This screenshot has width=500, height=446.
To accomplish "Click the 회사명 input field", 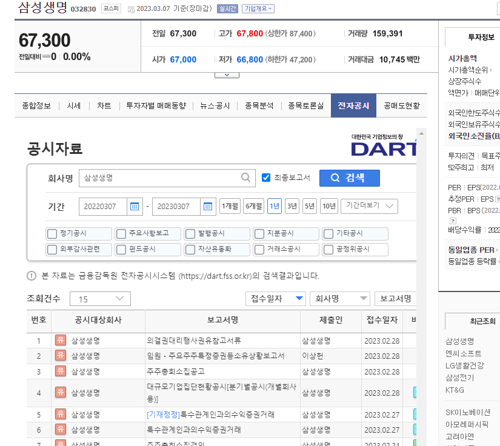I will pyautogui.click(x=167, y=178).
